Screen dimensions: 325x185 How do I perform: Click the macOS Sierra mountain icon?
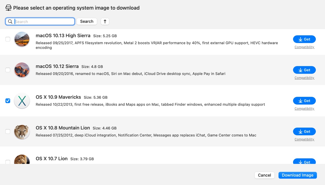tap(22, 70)
